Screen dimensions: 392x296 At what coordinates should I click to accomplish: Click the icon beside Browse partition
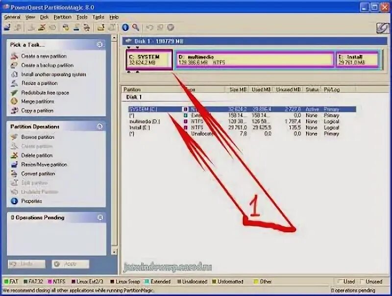14,137
